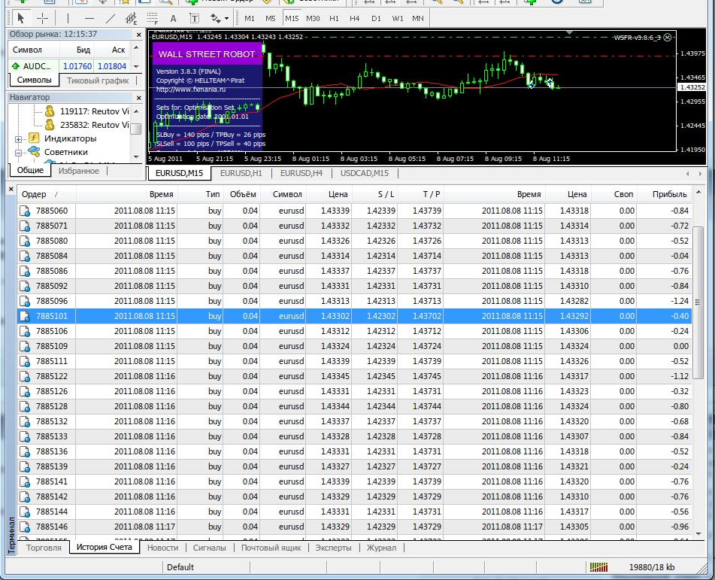Click terminal scrollbar up arrow
The width and height of the screenshot is (715, 580).
click(x=698, y=193)
